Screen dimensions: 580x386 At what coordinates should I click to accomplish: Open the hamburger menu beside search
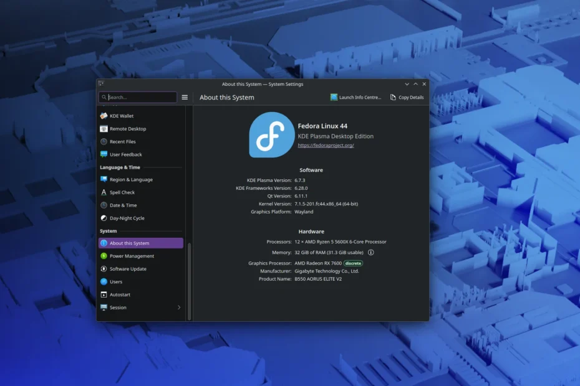185,97
